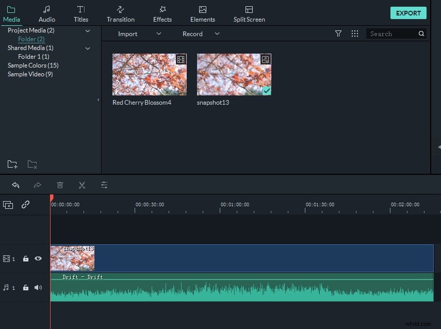Hide the video track with the eye toggle
This screenshot has height=329, width=441.
coord(38,258)
